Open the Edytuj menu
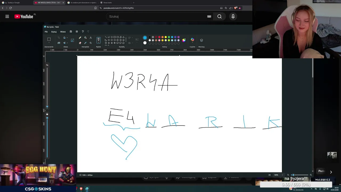 [54, 32]
